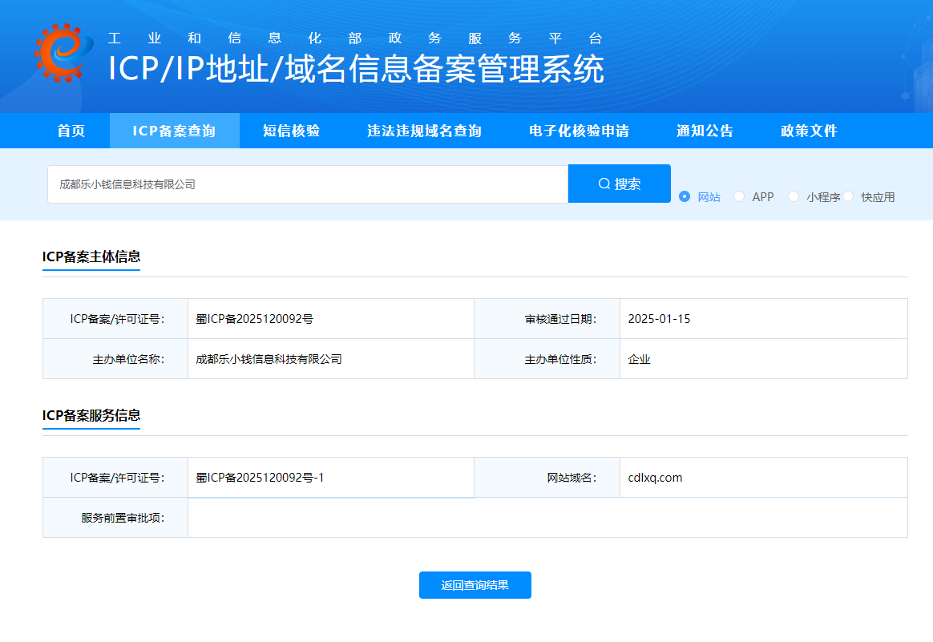Click the 服务前置审批项 label

pyautogui.click(x=123, y=518)
